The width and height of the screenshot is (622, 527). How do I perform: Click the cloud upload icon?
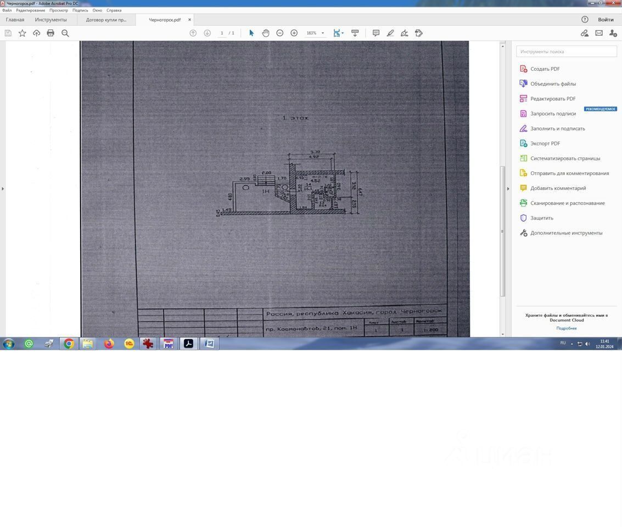[36, 33]
